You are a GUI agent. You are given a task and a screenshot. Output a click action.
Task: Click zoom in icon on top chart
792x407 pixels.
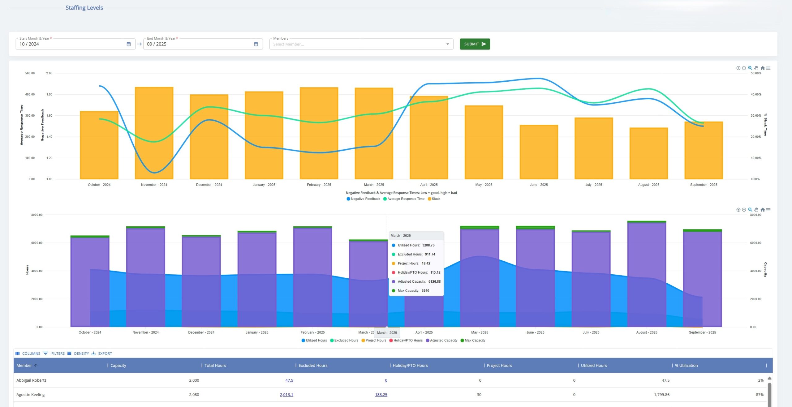[x=738, y=68]
